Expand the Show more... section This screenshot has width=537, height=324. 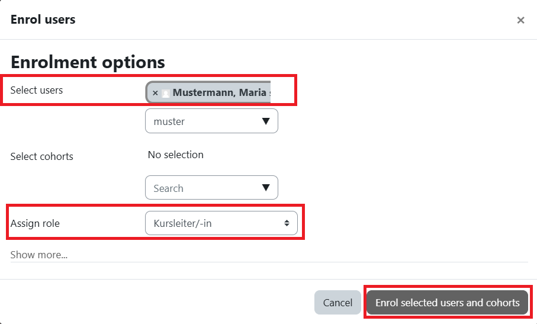tap(39, 255)
